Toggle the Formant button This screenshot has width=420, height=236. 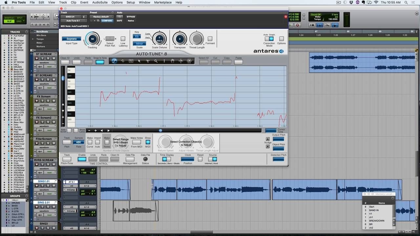pos(210,39)
